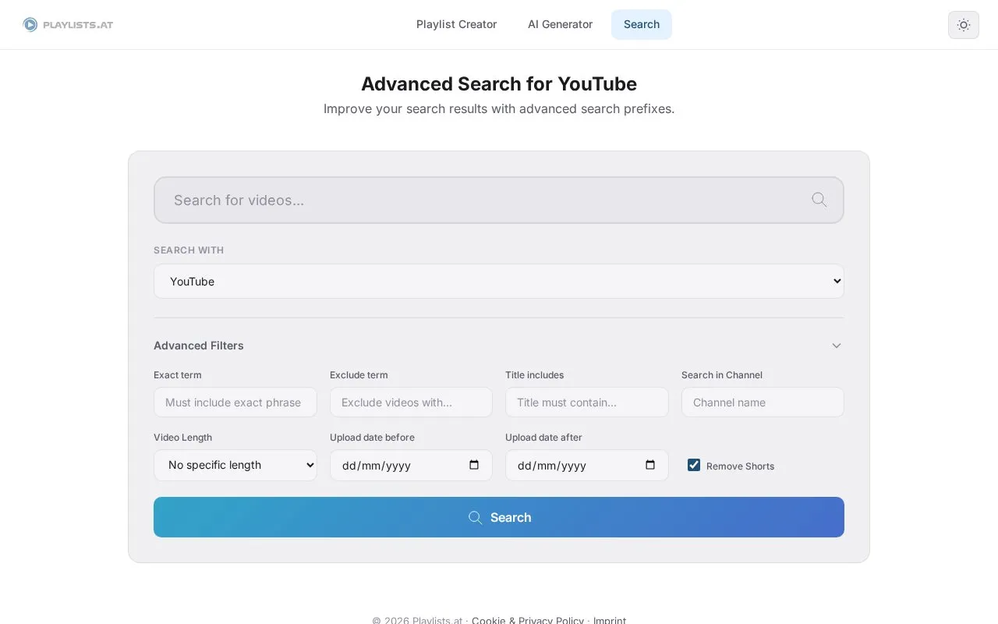Click the Title includes input field

click(x=587, y=402)
